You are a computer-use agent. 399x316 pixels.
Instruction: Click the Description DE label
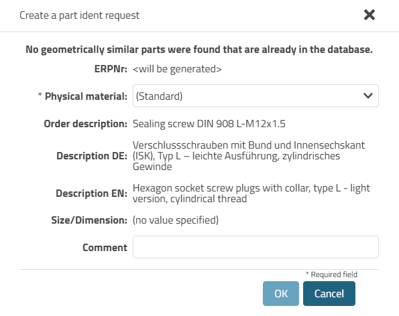pos(92,156)
